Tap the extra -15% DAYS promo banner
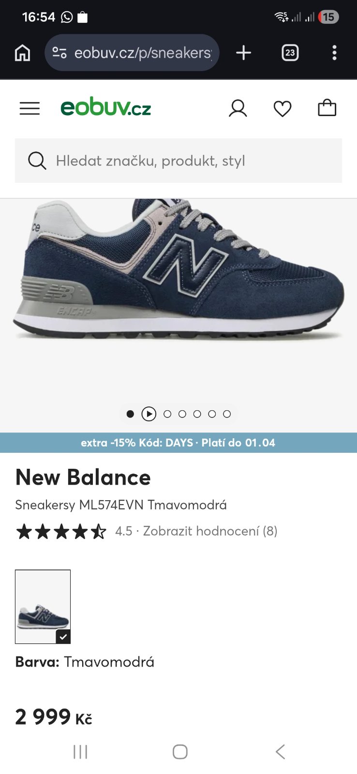 [178, 443]
